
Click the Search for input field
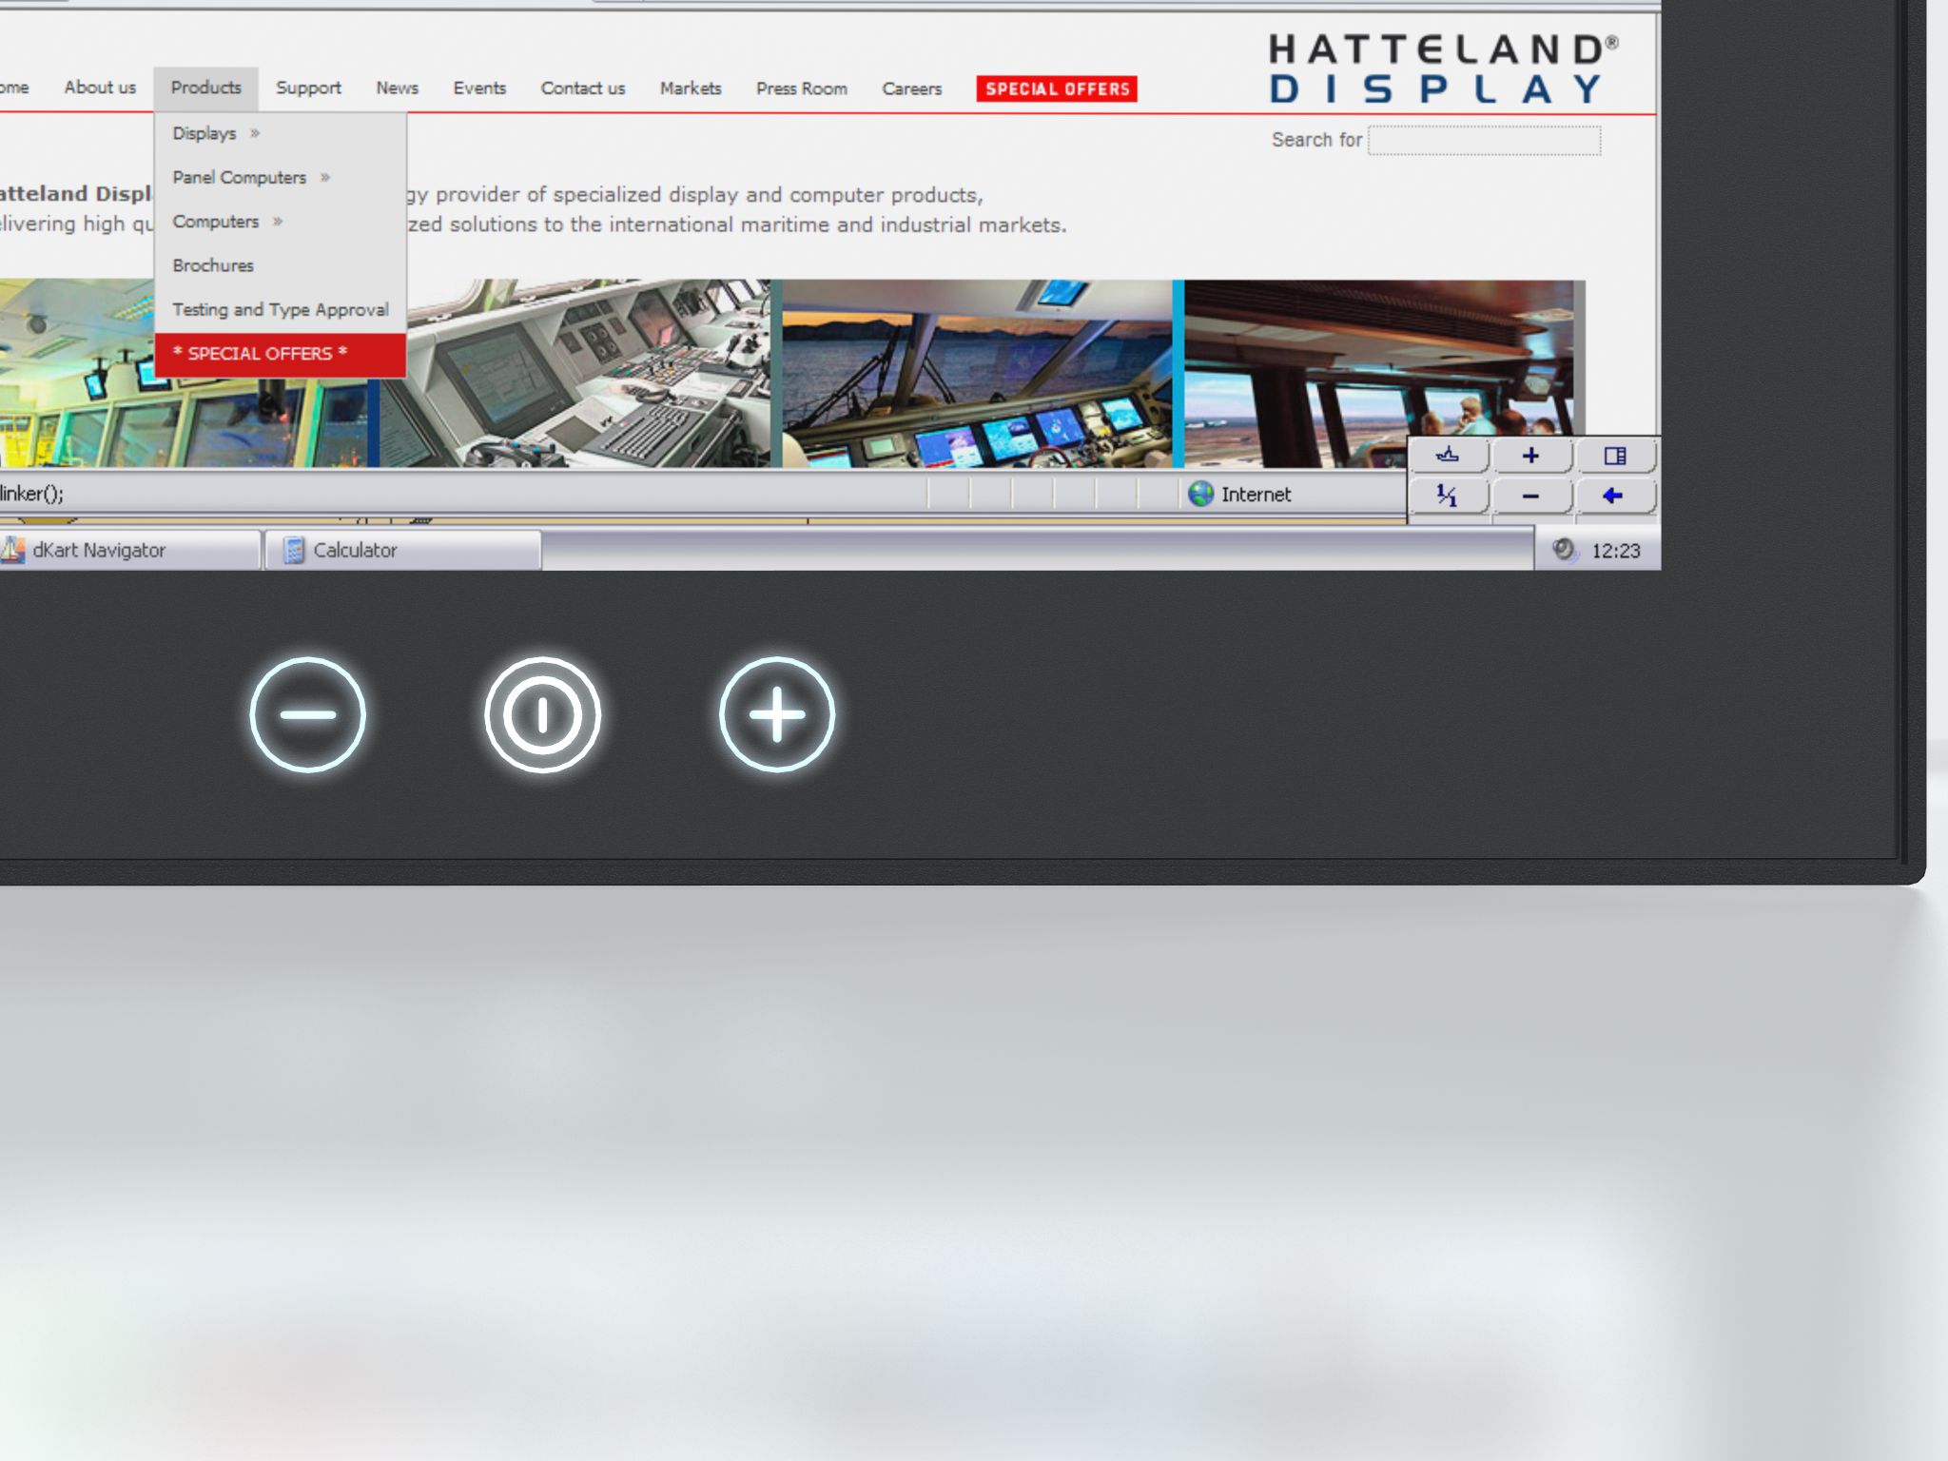(x=1484, y=141)
